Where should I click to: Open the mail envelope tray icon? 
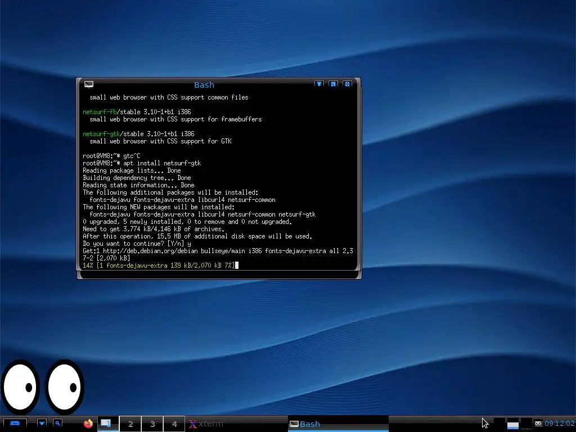(x=538, y=424)
